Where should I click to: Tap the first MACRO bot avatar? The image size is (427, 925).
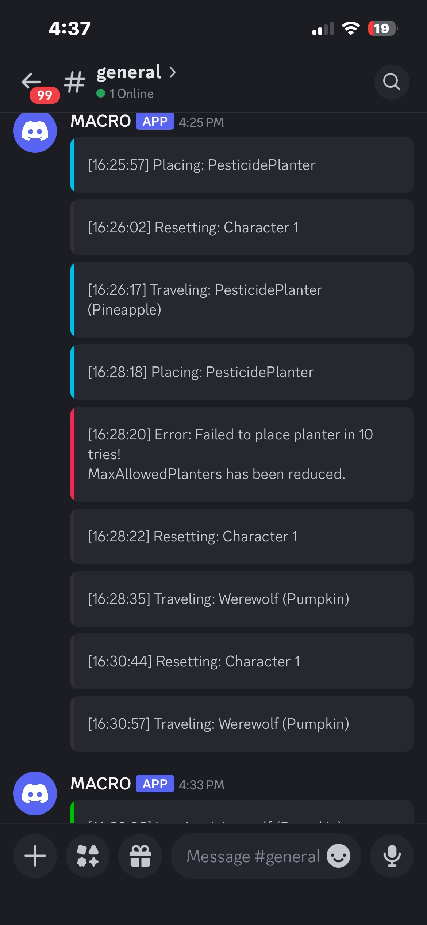35,131
